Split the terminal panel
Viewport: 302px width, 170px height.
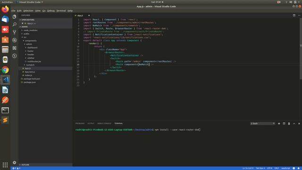coord(284,124)
